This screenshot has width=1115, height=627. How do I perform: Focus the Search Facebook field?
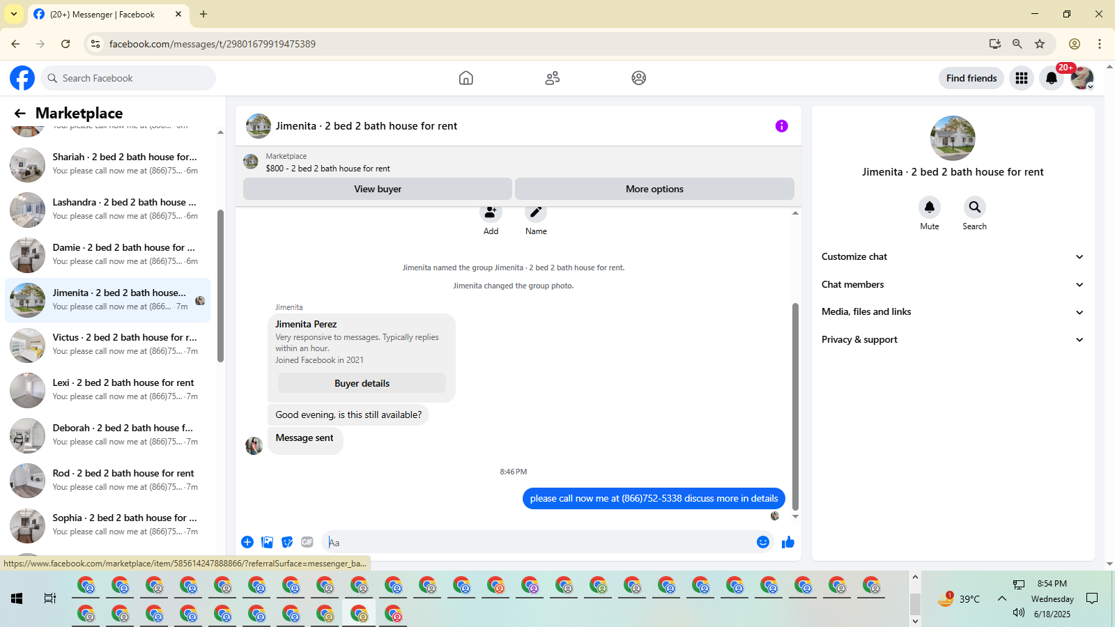(x=128, y=78)
